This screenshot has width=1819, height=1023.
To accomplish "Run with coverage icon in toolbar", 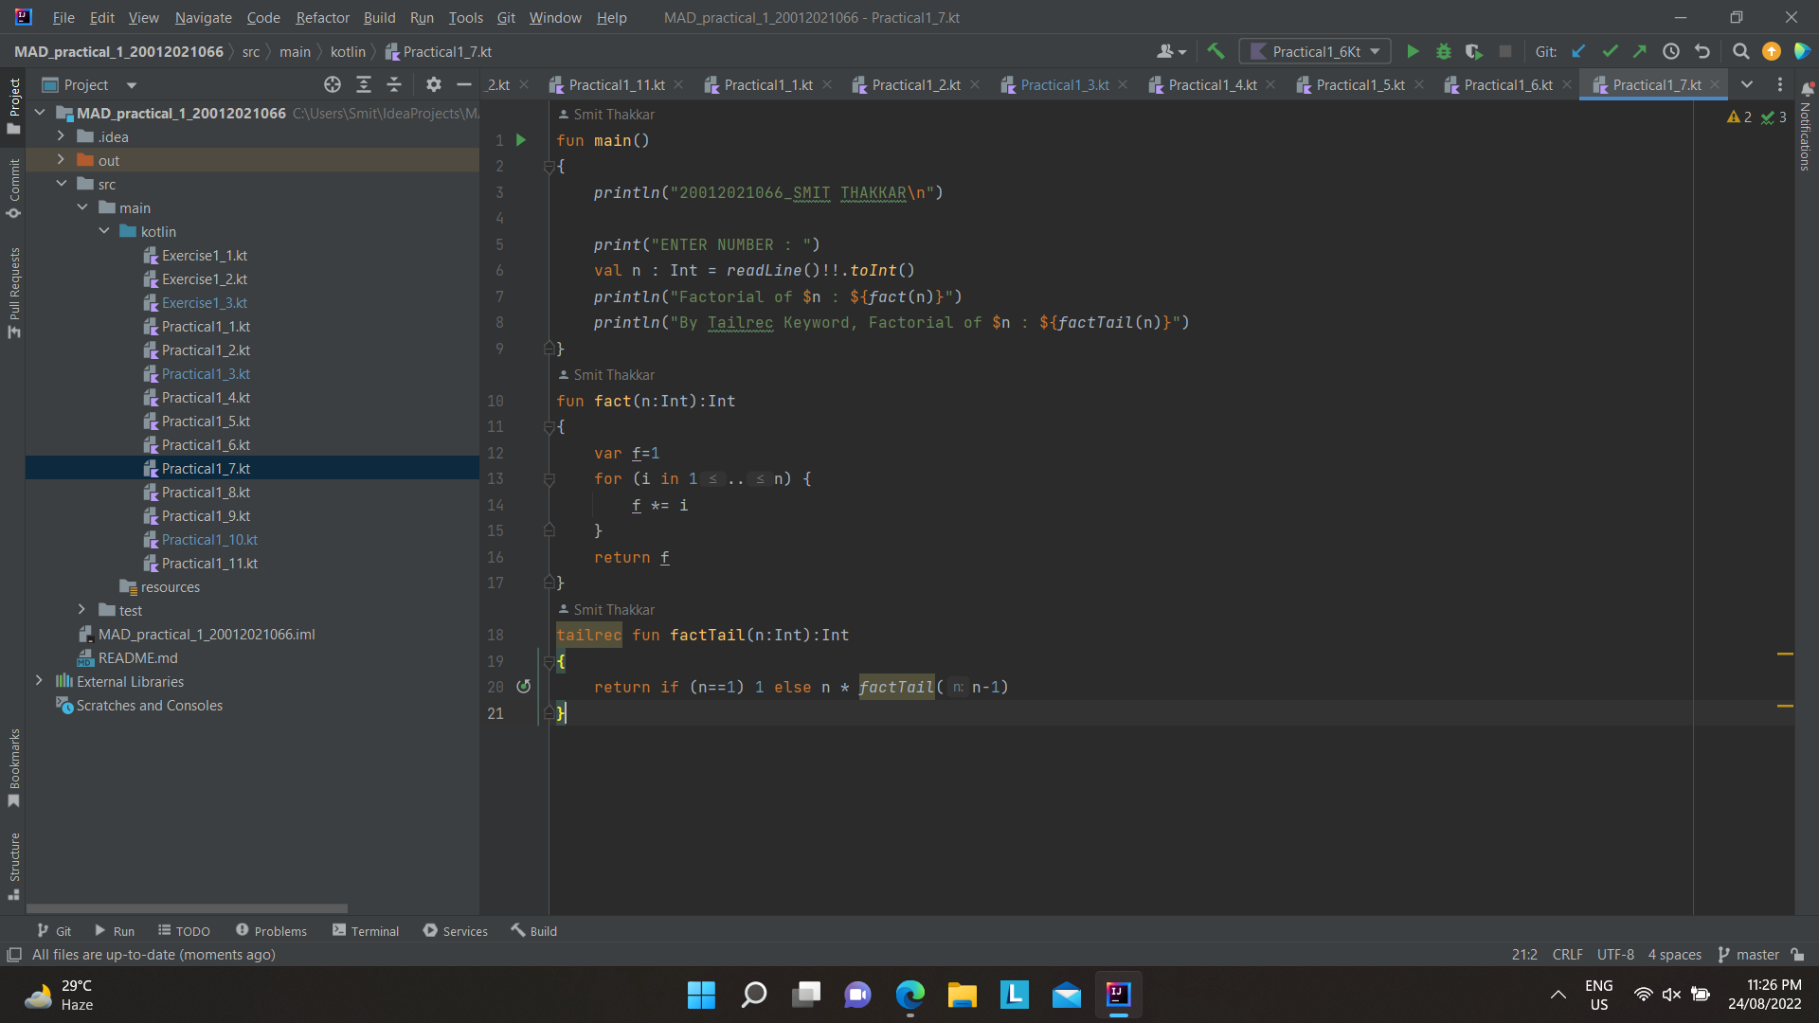I will pyautogui.click(x=1474, y=52).
